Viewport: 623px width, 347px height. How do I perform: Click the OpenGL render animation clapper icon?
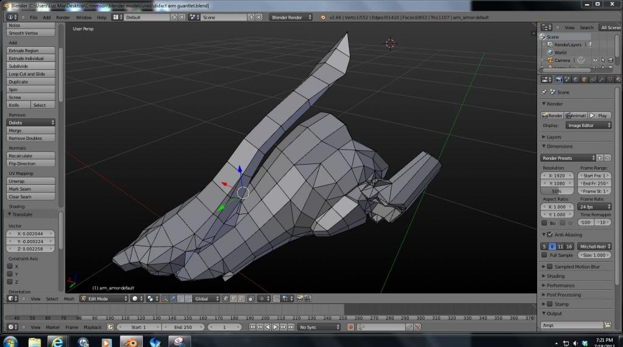click(x=307, y=298)
